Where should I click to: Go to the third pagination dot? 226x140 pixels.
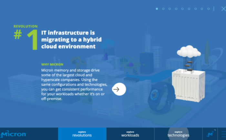click(x=169, y=9)
